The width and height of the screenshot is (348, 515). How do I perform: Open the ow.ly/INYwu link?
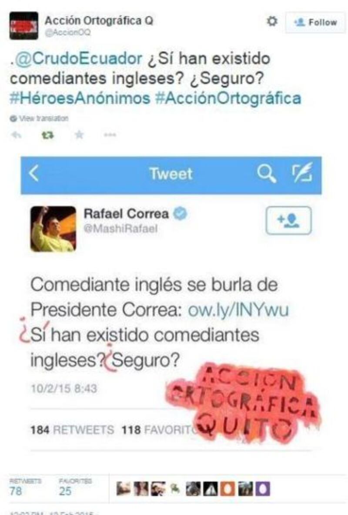238,310
